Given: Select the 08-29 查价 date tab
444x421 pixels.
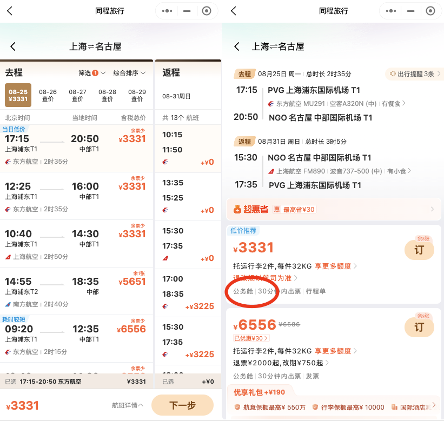Looking at the screenshot, I should click(137, 95).
